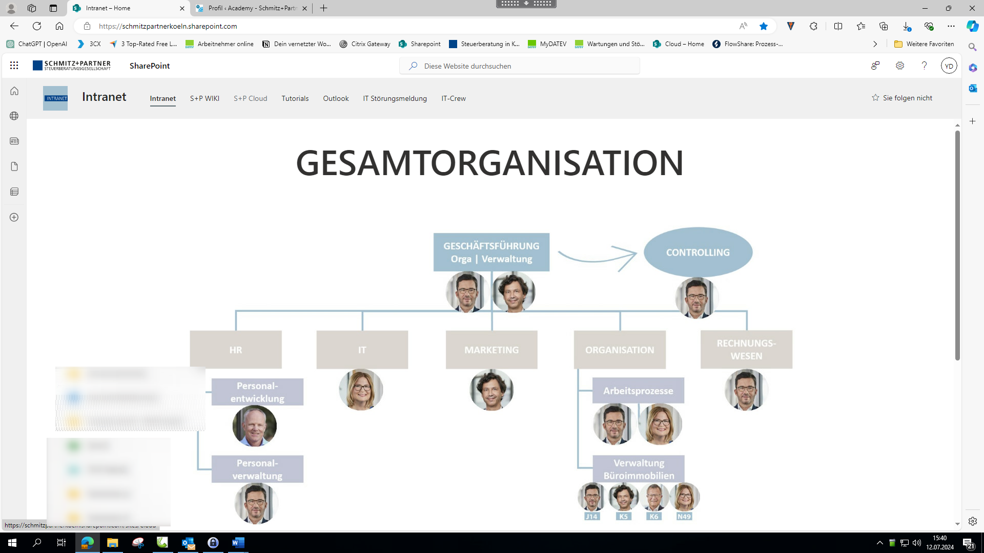The width and height of the screenshot is (984, 553).
Task: Click the Tutorials navigation link
Action: tap(295, 98)
